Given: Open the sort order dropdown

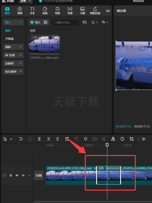Looking at the screenshot, I should [94, 22].
